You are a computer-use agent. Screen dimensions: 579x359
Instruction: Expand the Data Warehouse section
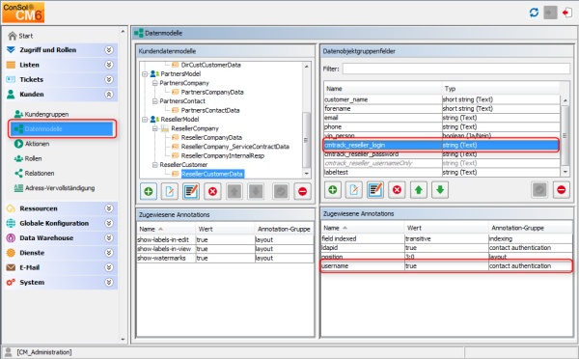[x=109, y=237]
